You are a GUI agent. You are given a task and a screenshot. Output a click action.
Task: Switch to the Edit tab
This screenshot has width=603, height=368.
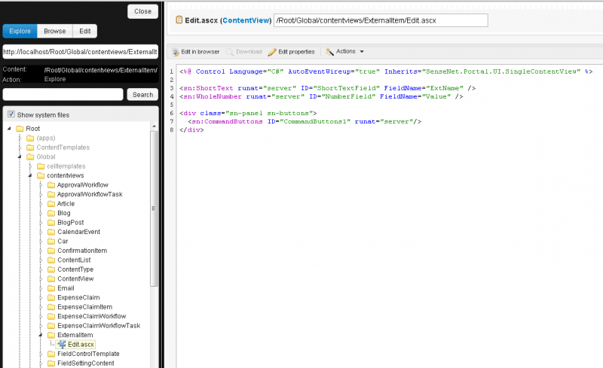tap(84, 31)
